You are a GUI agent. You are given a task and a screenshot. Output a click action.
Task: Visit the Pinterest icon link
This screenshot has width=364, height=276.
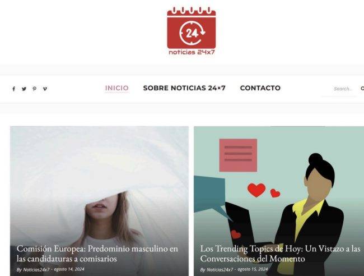pyautogui.click(x=34, y=89)
